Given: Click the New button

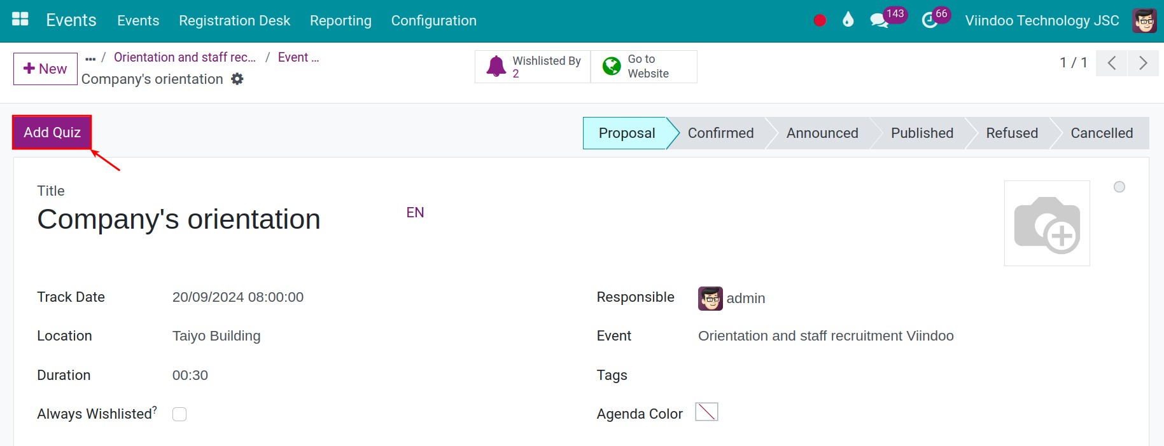Looking at the screenshot, I should tap(45, 69).
